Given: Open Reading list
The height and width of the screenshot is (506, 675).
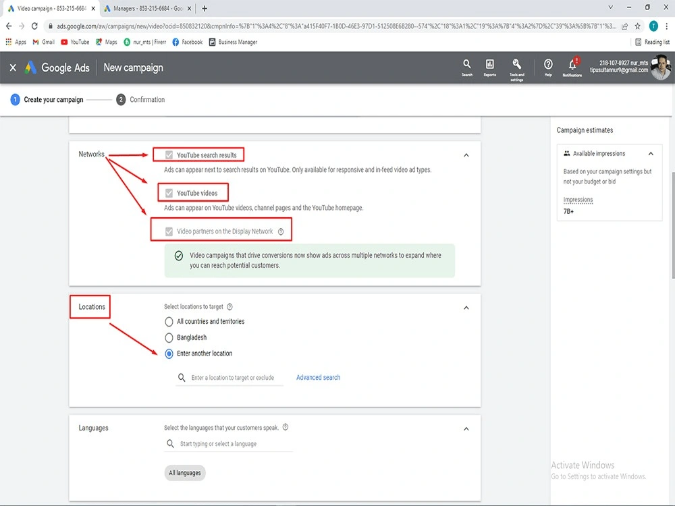Looking at the screenshot, I should coord(652,42).
